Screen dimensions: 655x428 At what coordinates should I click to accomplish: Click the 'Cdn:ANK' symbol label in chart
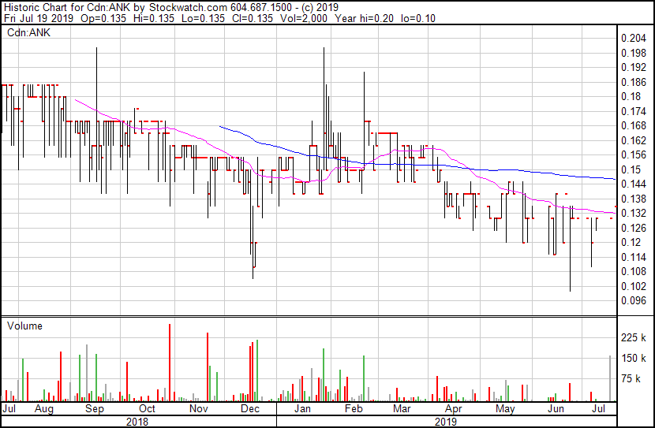point(28,32)
